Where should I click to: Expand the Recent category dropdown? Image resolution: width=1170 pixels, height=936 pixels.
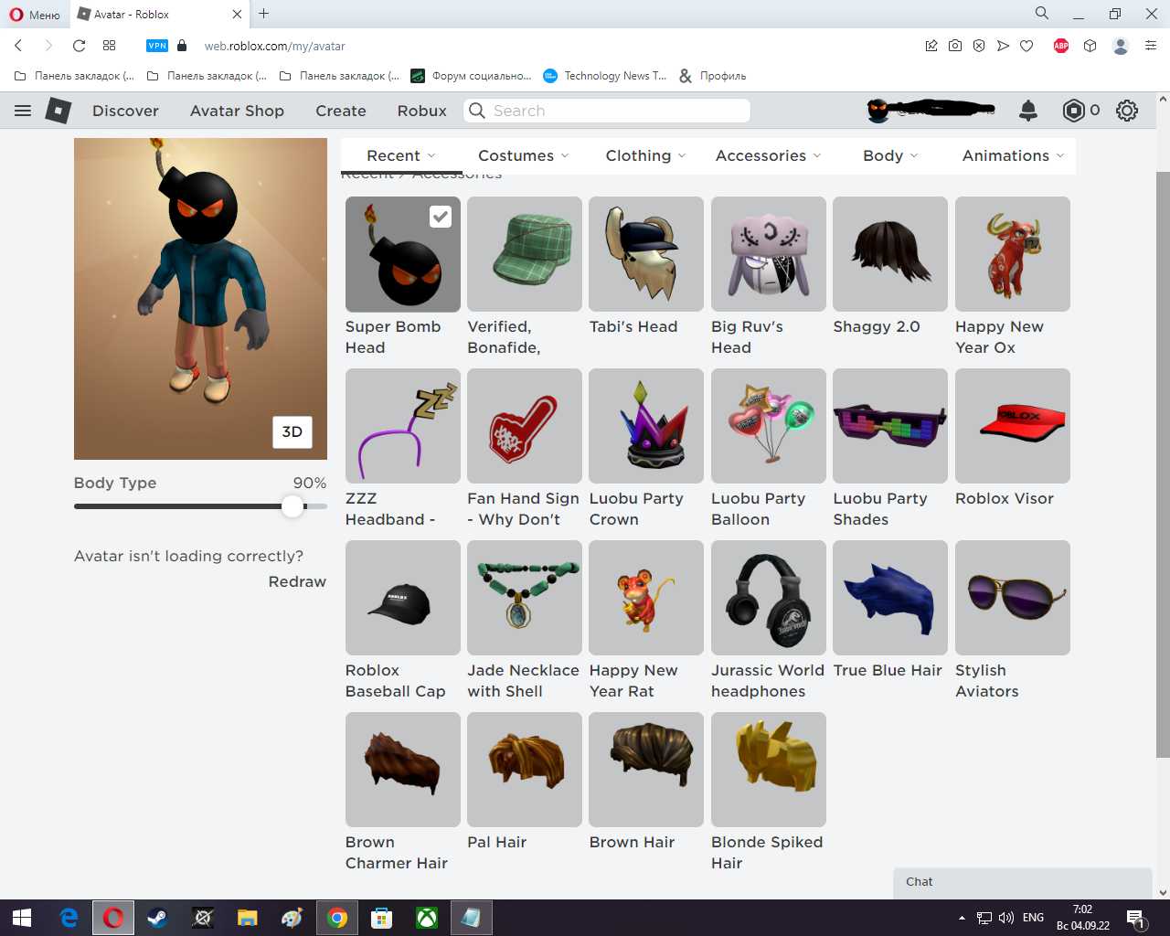pos(400,155)
